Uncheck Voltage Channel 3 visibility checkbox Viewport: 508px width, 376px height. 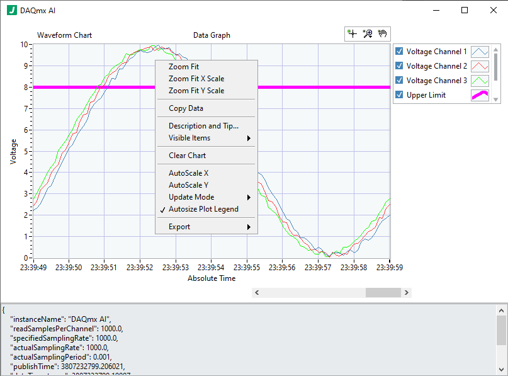[400, 80]
